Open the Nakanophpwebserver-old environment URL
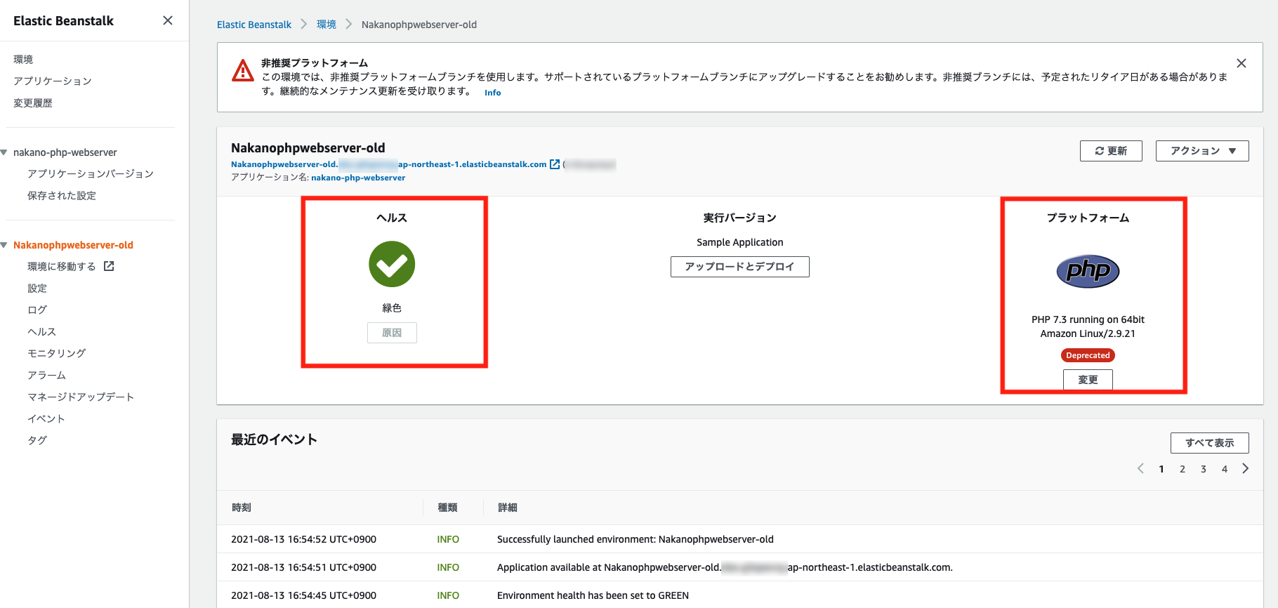Viewport: 1278px width, 608px height. tap(388, 164)
